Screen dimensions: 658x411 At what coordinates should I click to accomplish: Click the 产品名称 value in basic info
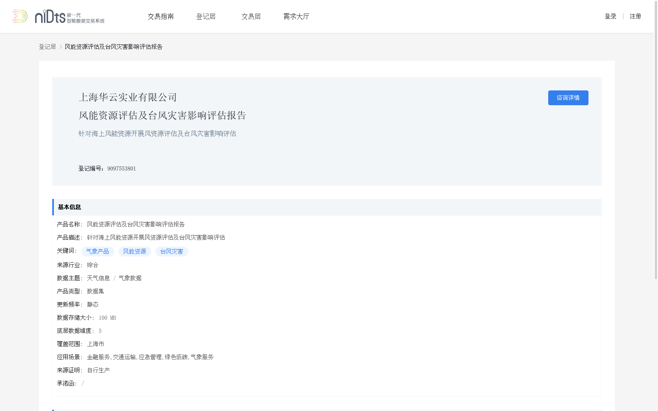coord(136,224)
